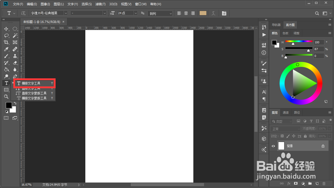Select the Eyedropper tool
The image size is (334, 188).
click(6, 49)
